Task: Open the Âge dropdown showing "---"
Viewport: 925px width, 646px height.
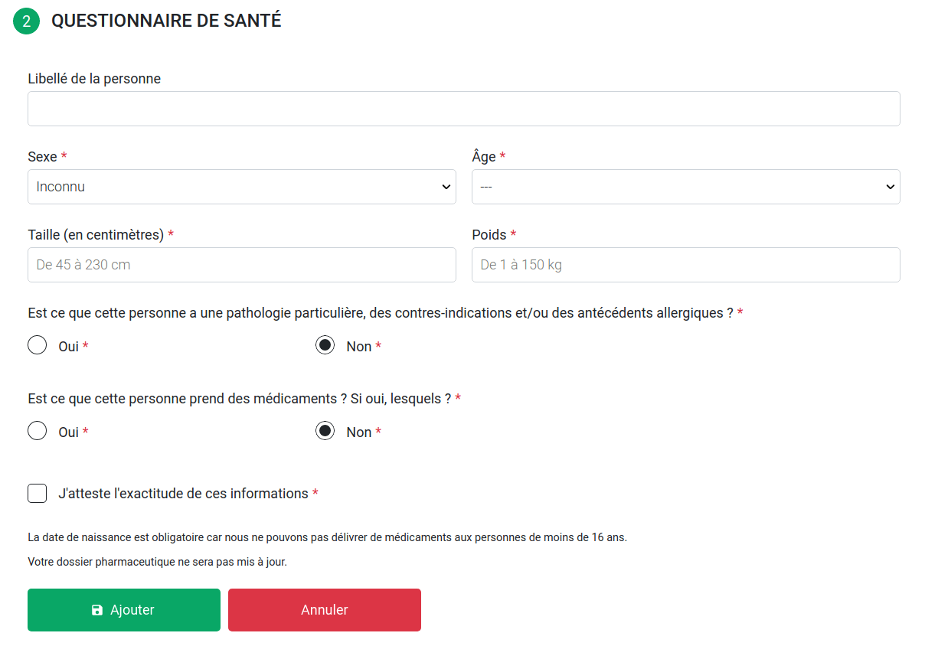Action: click(x=686, y=186)
